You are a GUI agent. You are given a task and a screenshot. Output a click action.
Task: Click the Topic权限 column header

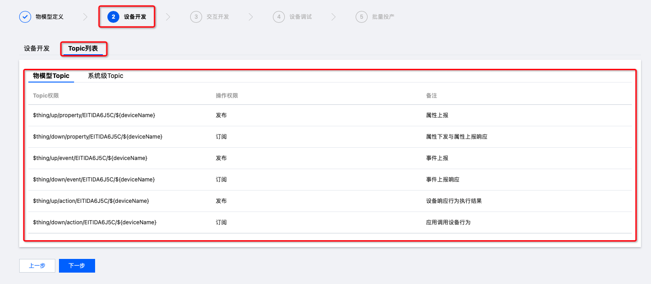click(x=46, y=96)
